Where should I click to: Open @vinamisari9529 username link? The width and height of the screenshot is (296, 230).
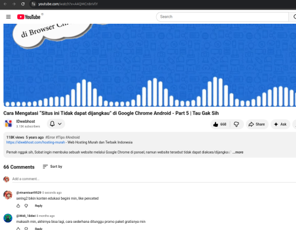point(28,193)
